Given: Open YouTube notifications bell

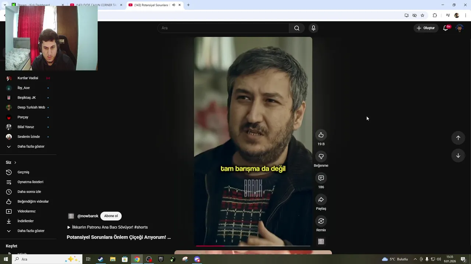Looking at the screenshot, I should point(446,28).
